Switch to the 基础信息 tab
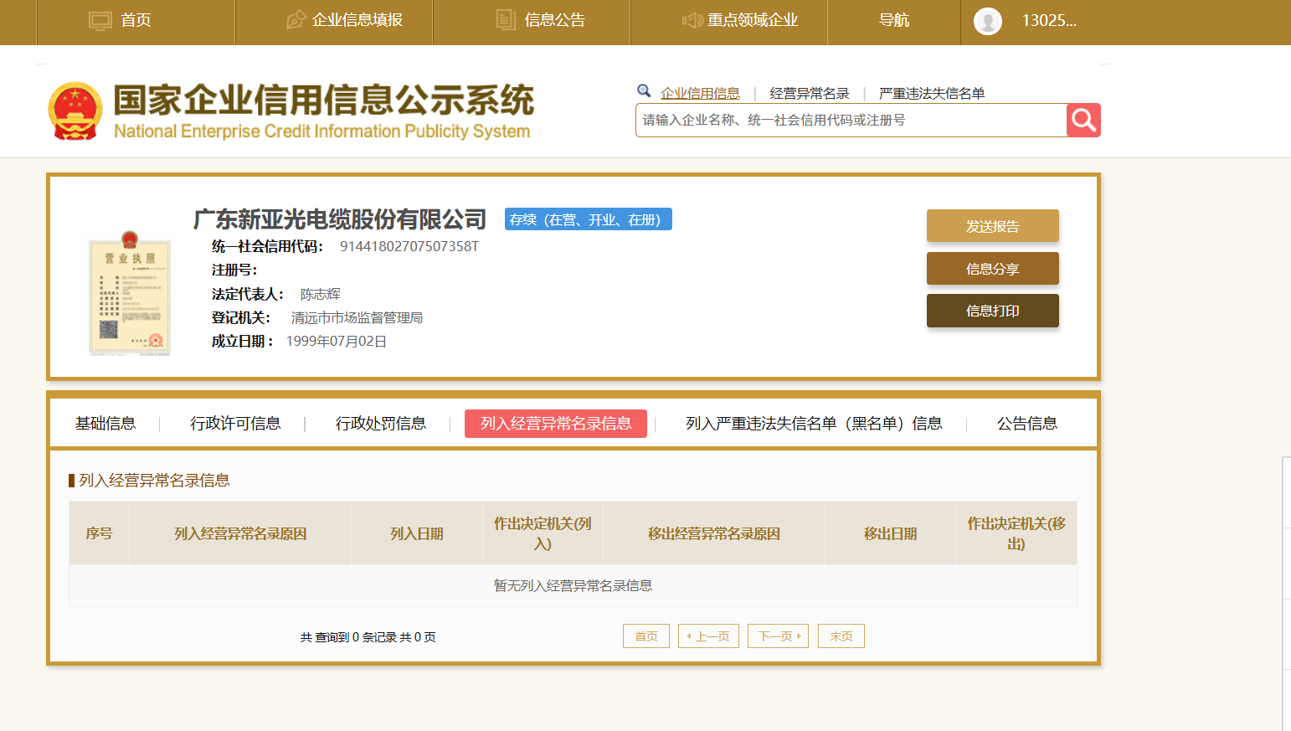The height and width of the screenshot is (731, 1291). point(105,424)
